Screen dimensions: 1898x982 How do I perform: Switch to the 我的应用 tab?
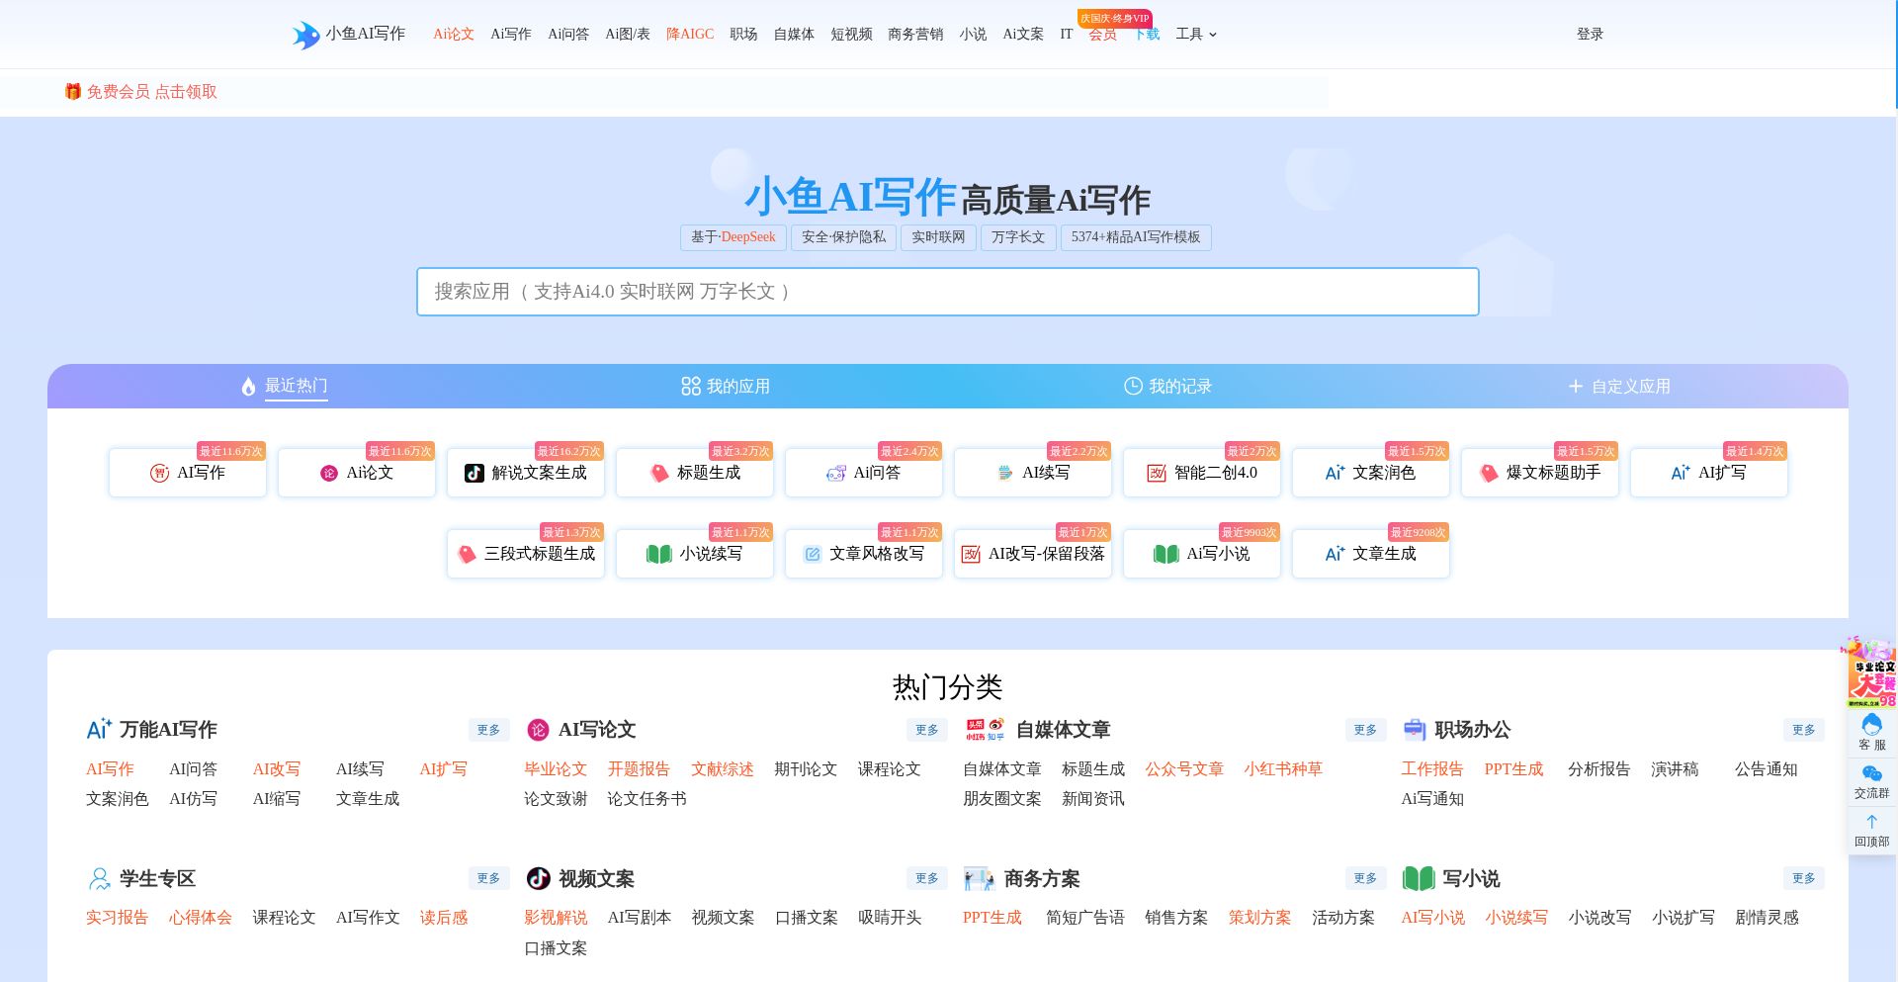(x=727, y=387)
